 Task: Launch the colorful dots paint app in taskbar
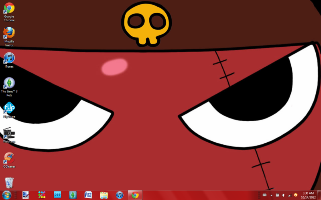42,195
